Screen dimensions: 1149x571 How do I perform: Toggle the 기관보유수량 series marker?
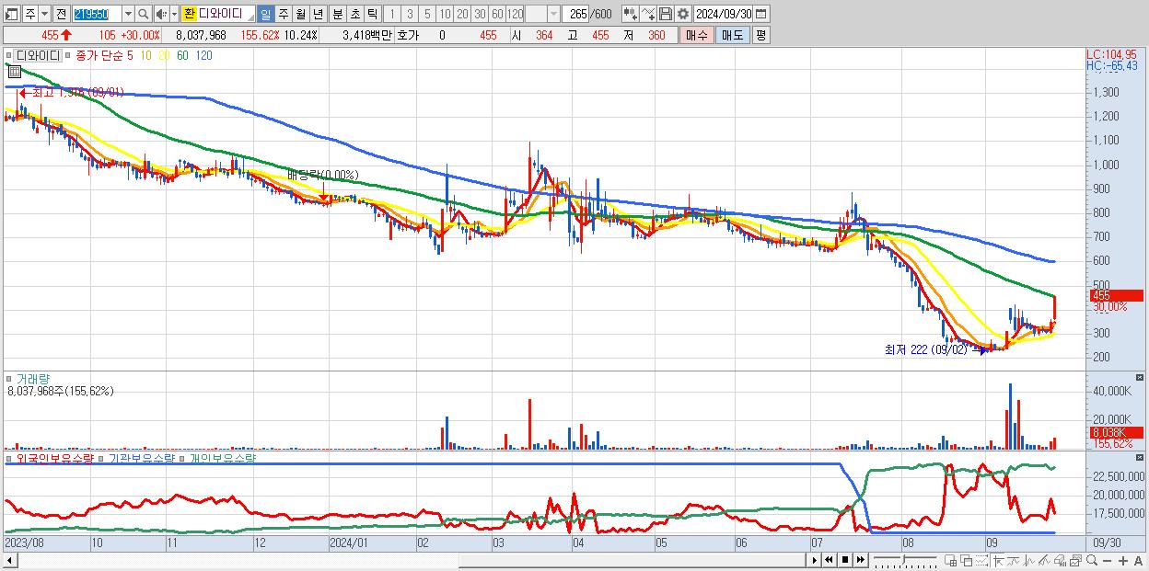(x=102, y=457)
